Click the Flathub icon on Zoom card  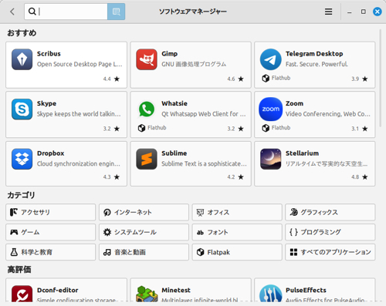266,128
